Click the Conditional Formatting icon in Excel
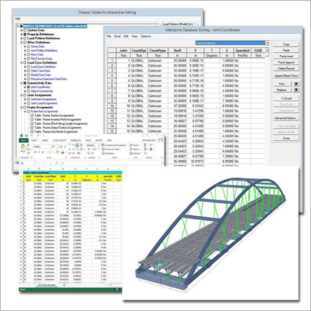This screenshot has height=311, width=311. point(103,145)
